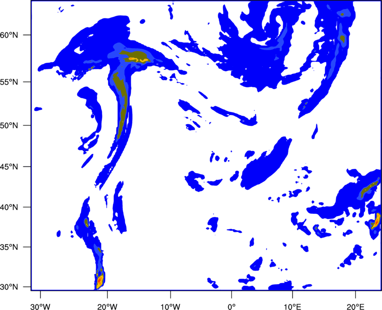Click the 30°N latitude label
The image size is (382, 310).
(9, 287)
